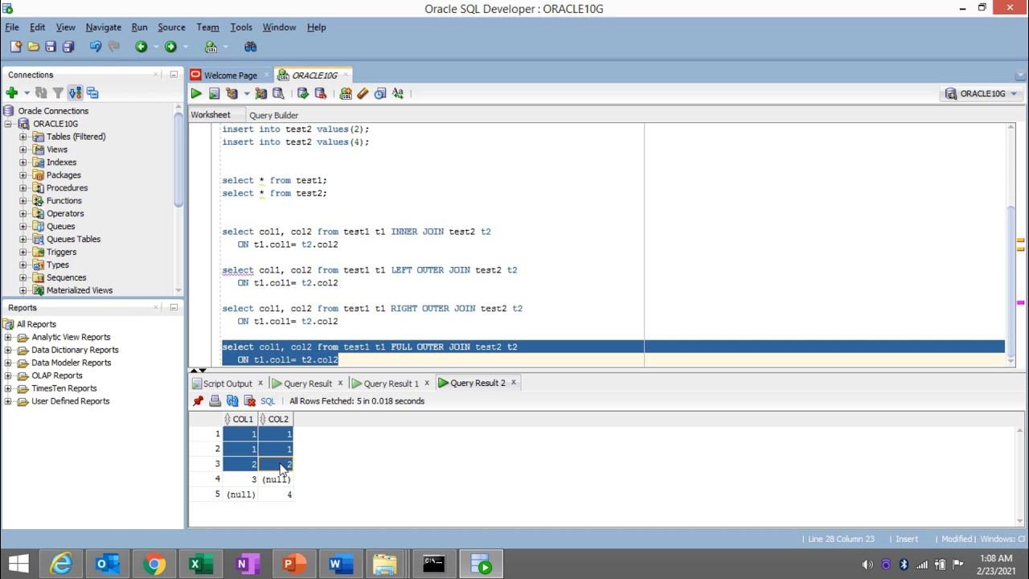The width and height of the screenshot is (1029, 579).
Task: Switch to the Query Builder tab
Action: tap(273, 115)
